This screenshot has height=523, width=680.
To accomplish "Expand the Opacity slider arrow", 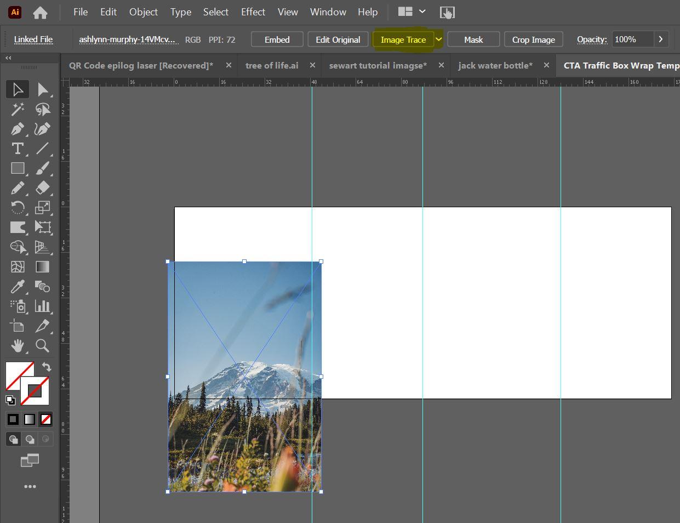I will [661, 39].
